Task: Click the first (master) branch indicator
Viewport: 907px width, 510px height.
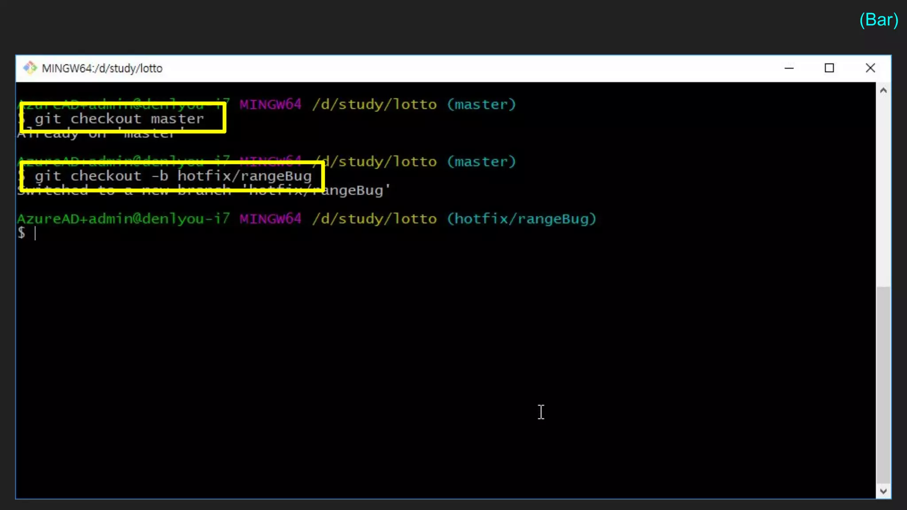Action: [x=481, y=104]
